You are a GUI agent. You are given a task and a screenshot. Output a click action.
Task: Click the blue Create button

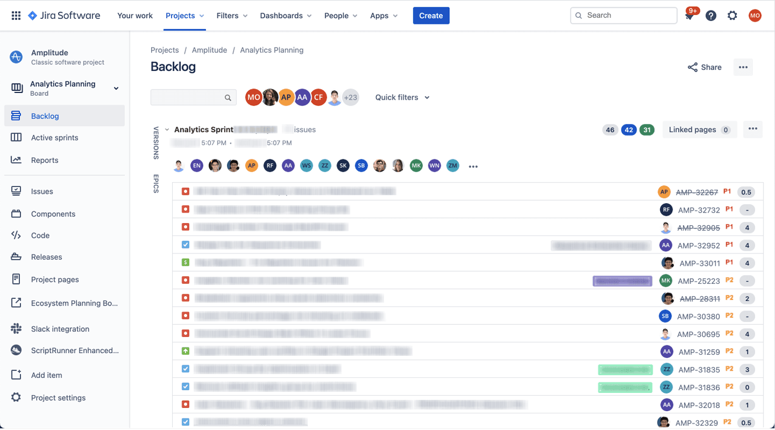pyautogui.click(x=431, y=15)
